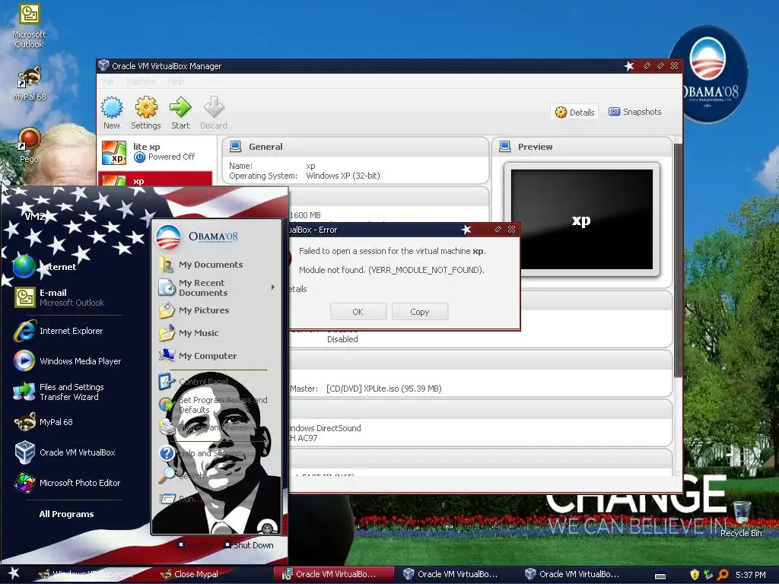Screen dimensions: 779x584
Task: Open Run... in Start menu
Action: (x=181, y=499)
